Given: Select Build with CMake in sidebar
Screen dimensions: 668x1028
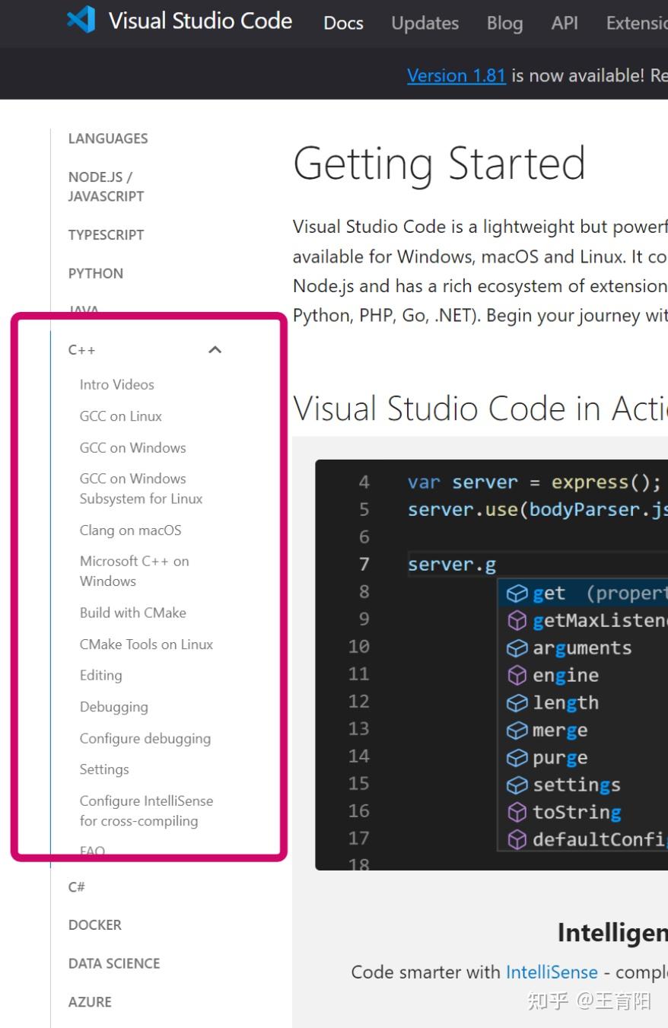Looking at the screenshot, I should pos(132,613).
